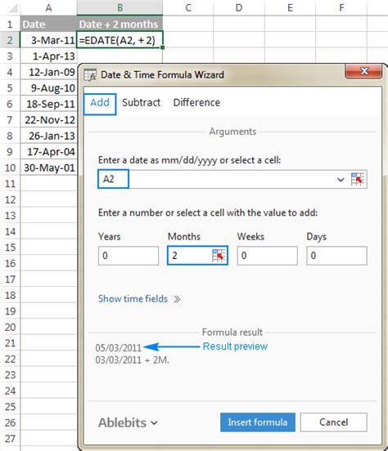This screenshot has width=388, height=451.
Task: Click the Years input field
Action: pos(129,256)
